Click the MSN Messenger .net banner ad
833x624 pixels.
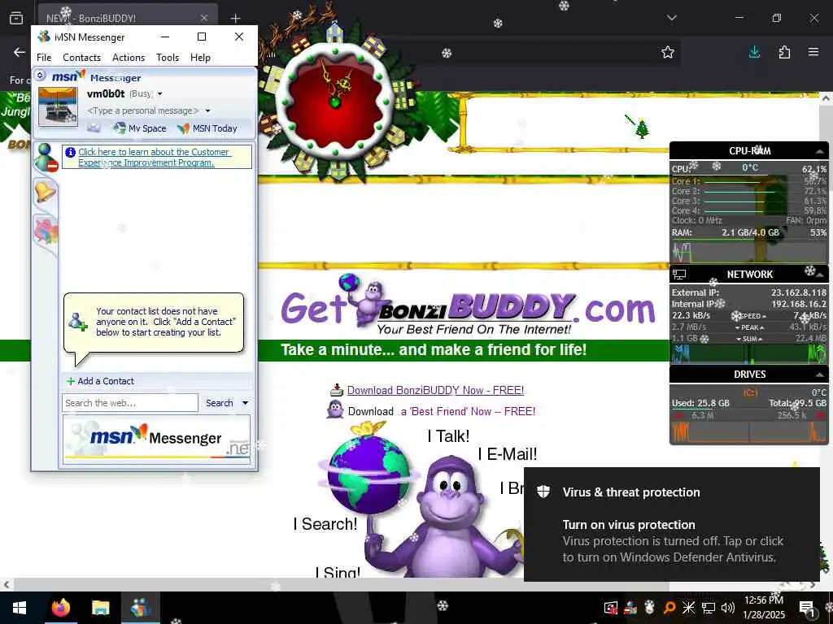point(156,440)
